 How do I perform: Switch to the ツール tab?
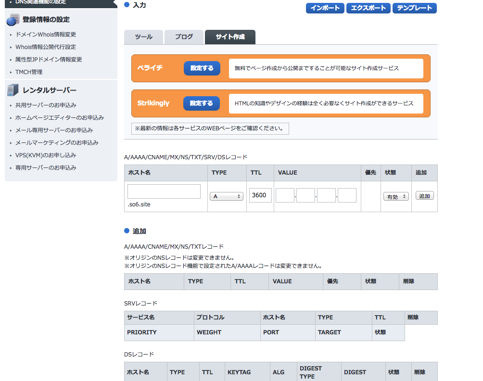(x=143, y=37)
